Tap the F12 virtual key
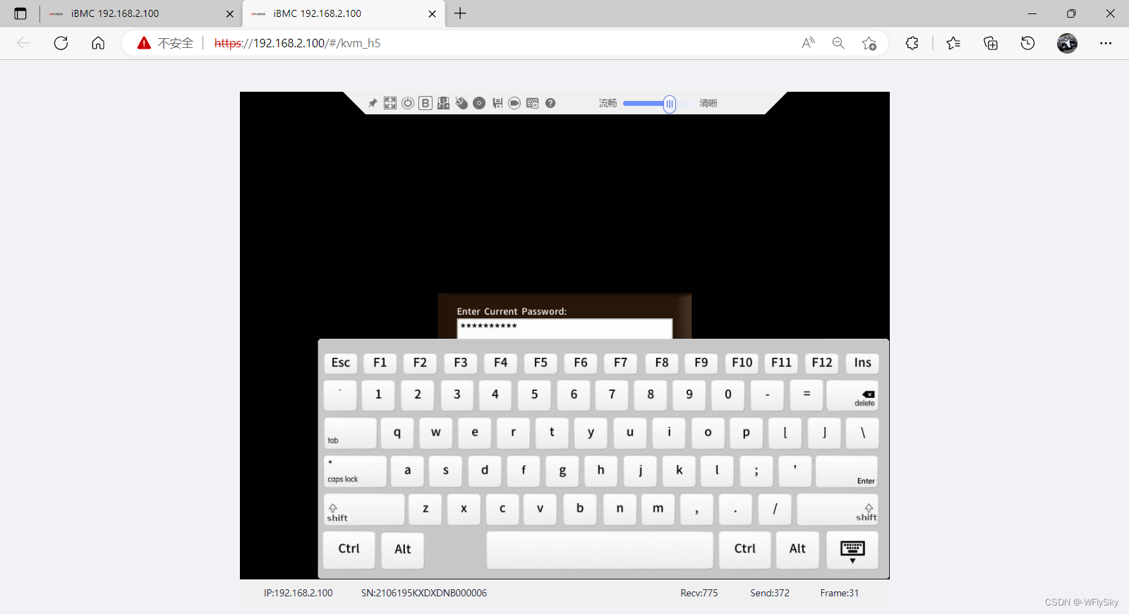 click(x=822, y=363)
